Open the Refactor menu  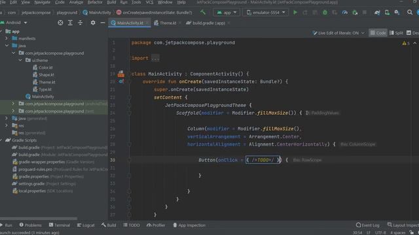95,2
